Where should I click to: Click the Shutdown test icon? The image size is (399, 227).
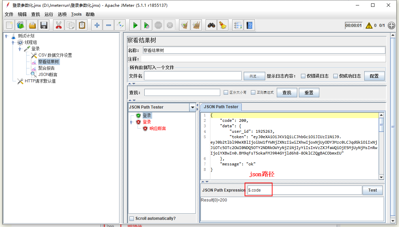coord(170,25)
